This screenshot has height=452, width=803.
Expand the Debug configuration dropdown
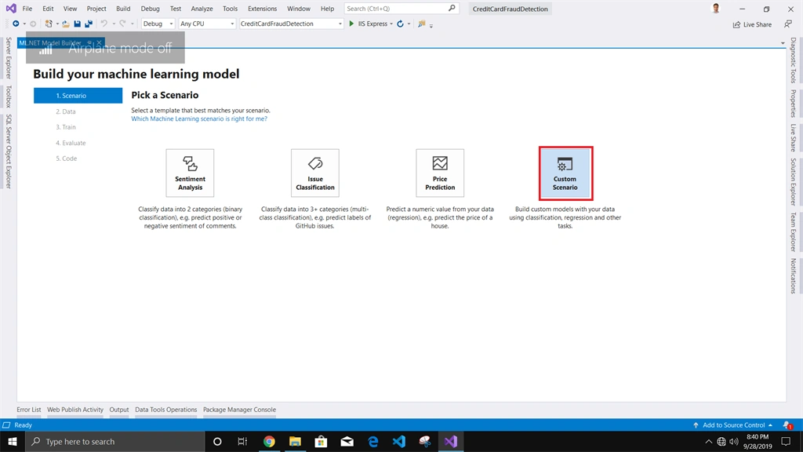[158, 24]
